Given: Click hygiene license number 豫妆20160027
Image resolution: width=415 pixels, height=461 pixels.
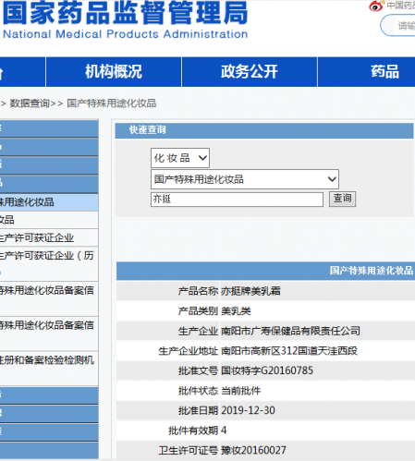Looking at the screenshot, I should pos(253,451).
